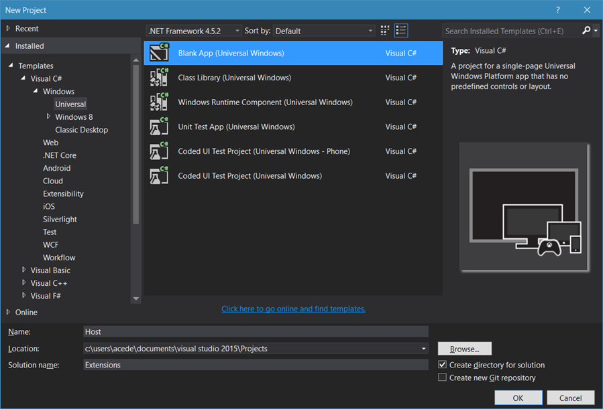Select the Android category
The height and width of the screenshot is (409, 603).
[x=56, y=168]
